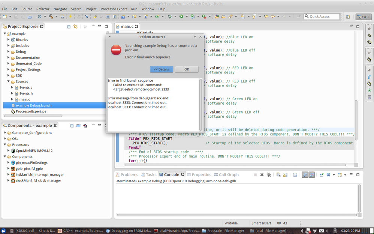This screenshot has height=234, width=374.
Task: Select gpio_pins:fsl_gpio component
Action: pos(29,169)
